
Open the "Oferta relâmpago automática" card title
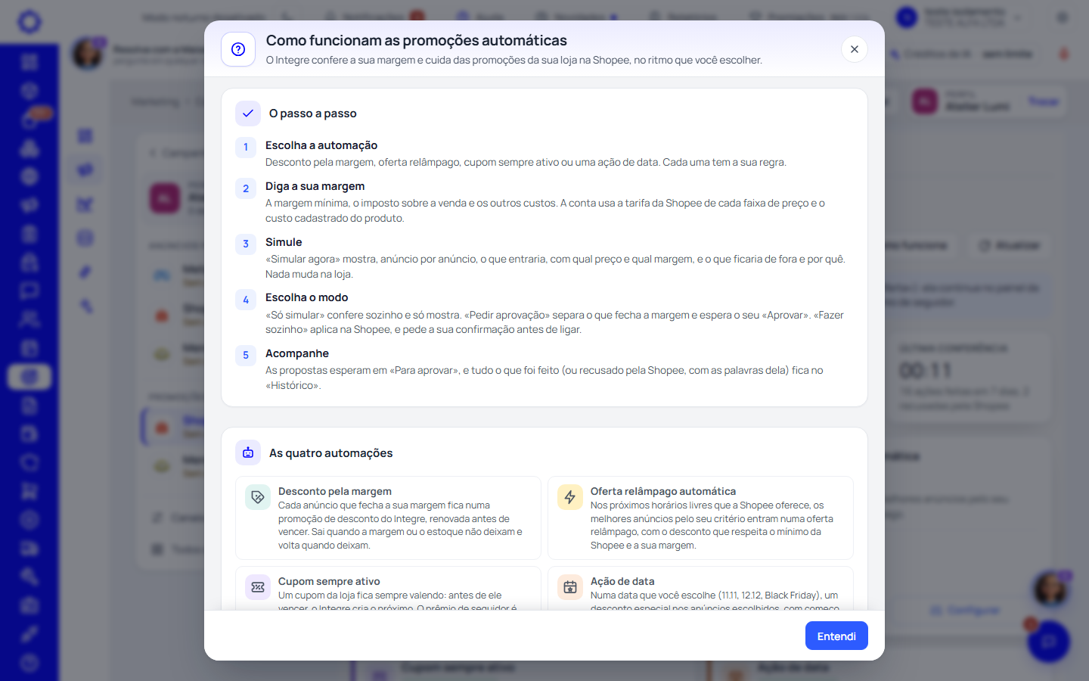tap(663, 491)
